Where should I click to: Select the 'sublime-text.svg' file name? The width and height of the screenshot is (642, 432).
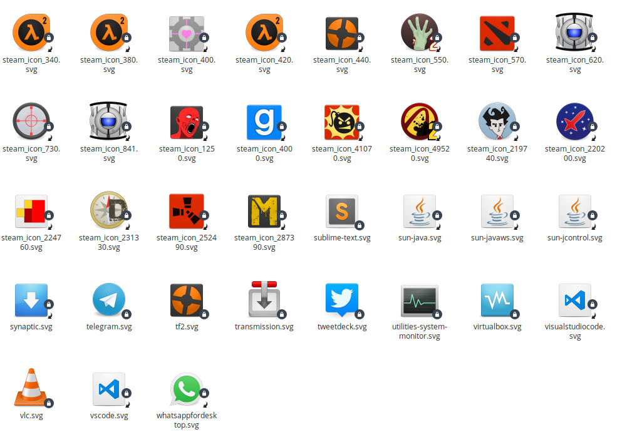342,238
